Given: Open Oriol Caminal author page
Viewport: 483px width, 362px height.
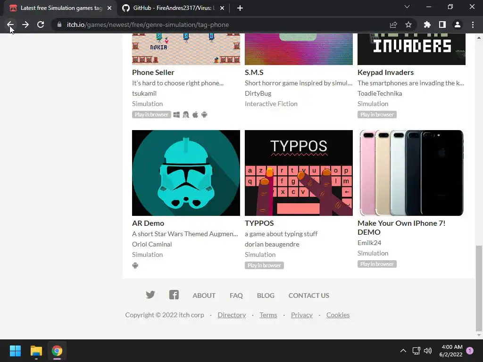Looking at the screenshot, I should [x=152, y=244].
